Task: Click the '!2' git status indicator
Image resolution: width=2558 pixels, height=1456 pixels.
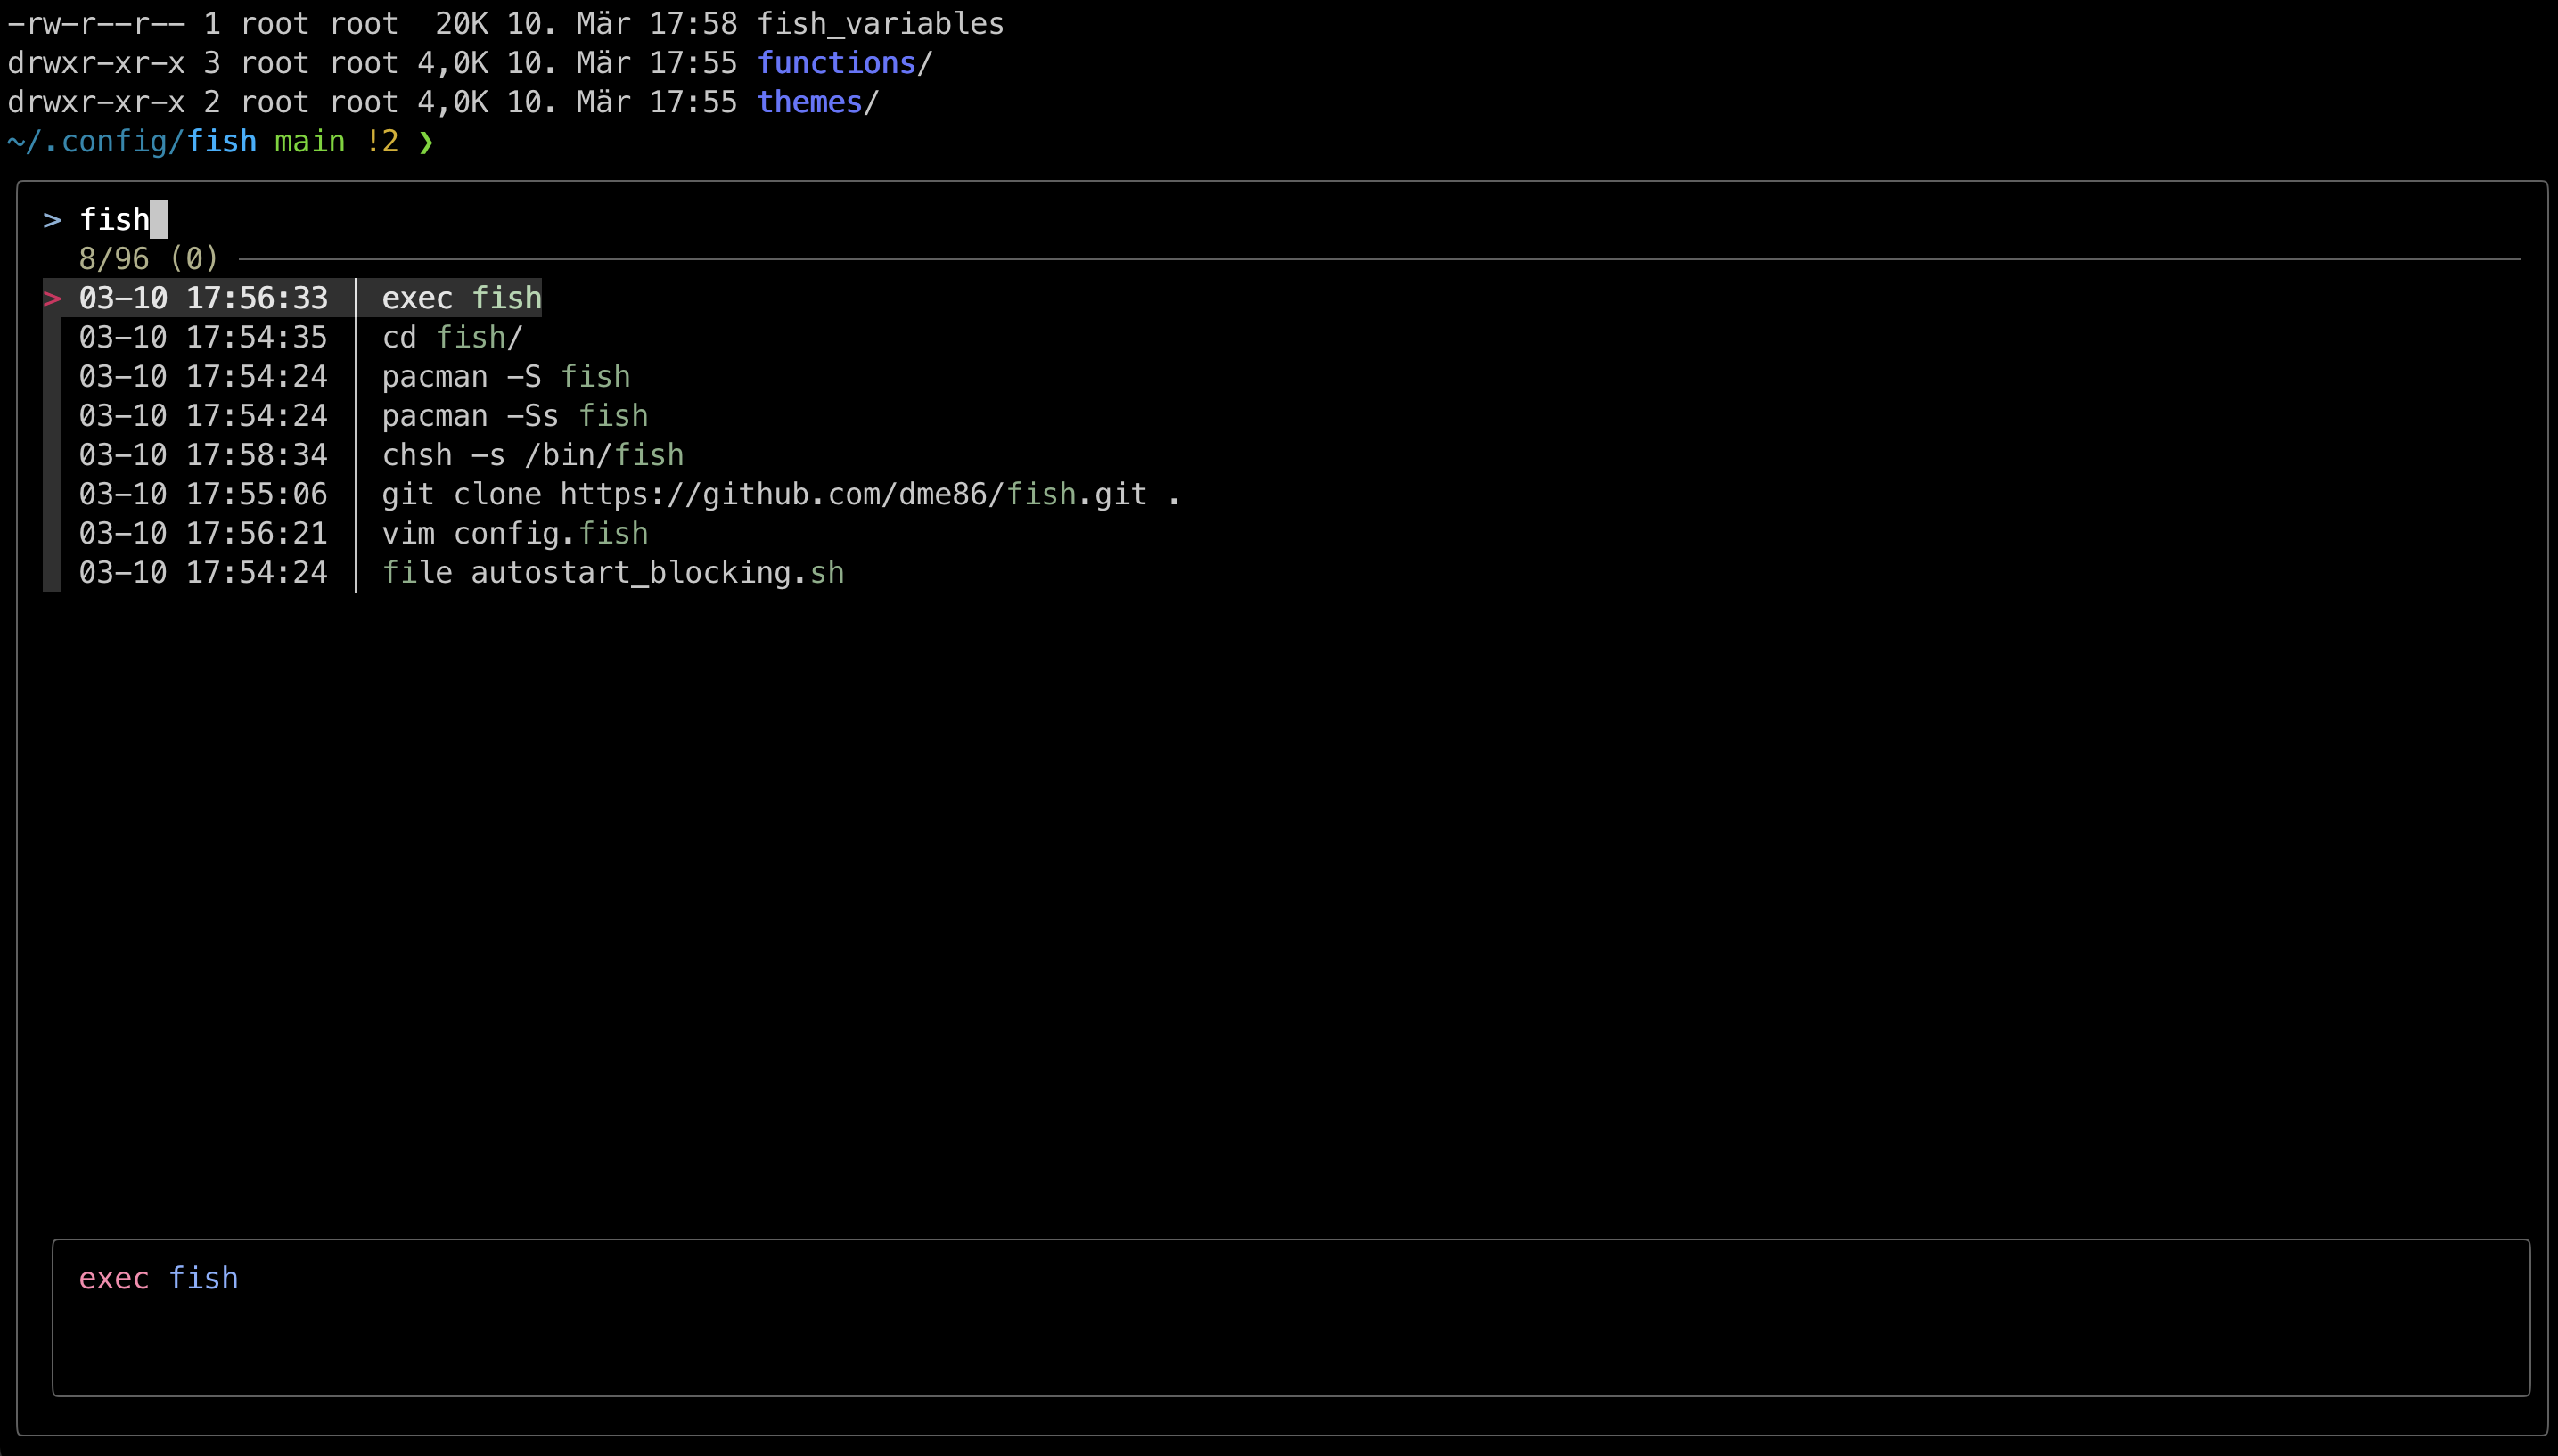Action: [382, 142]
